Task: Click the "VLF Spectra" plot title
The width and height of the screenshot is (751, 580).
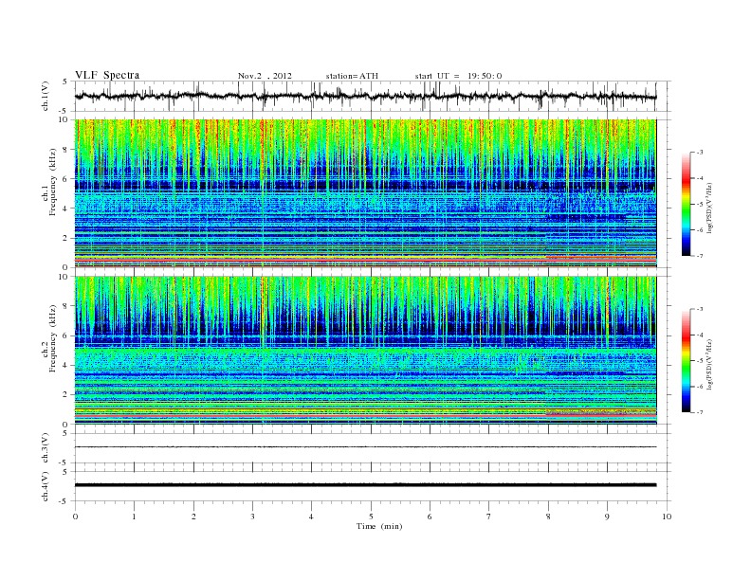Action: [x=107, y=75]
